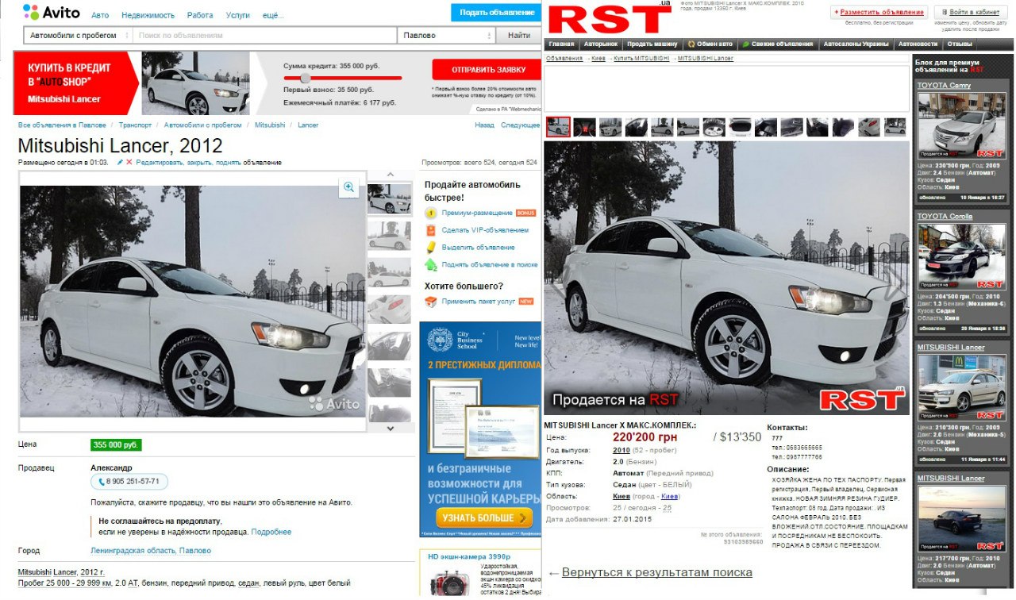Click the 'Найти' search button
This screenshot has height=600, width=1016.
[x=519, y=36]
